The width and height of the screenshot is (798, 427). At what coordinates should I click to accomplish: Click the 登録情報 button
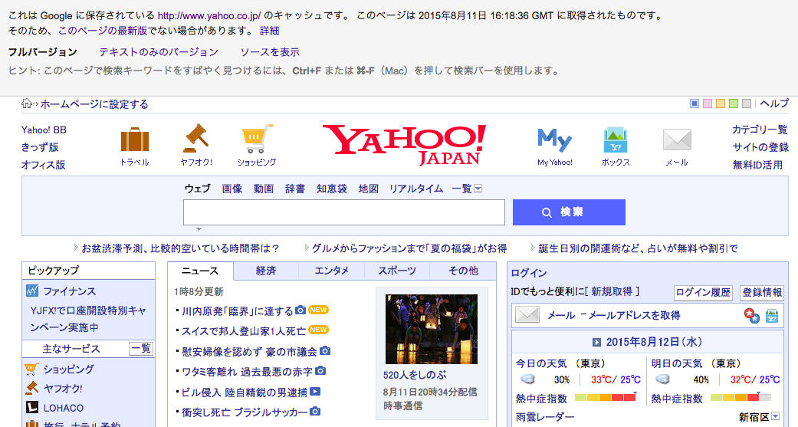pos(762,292)
